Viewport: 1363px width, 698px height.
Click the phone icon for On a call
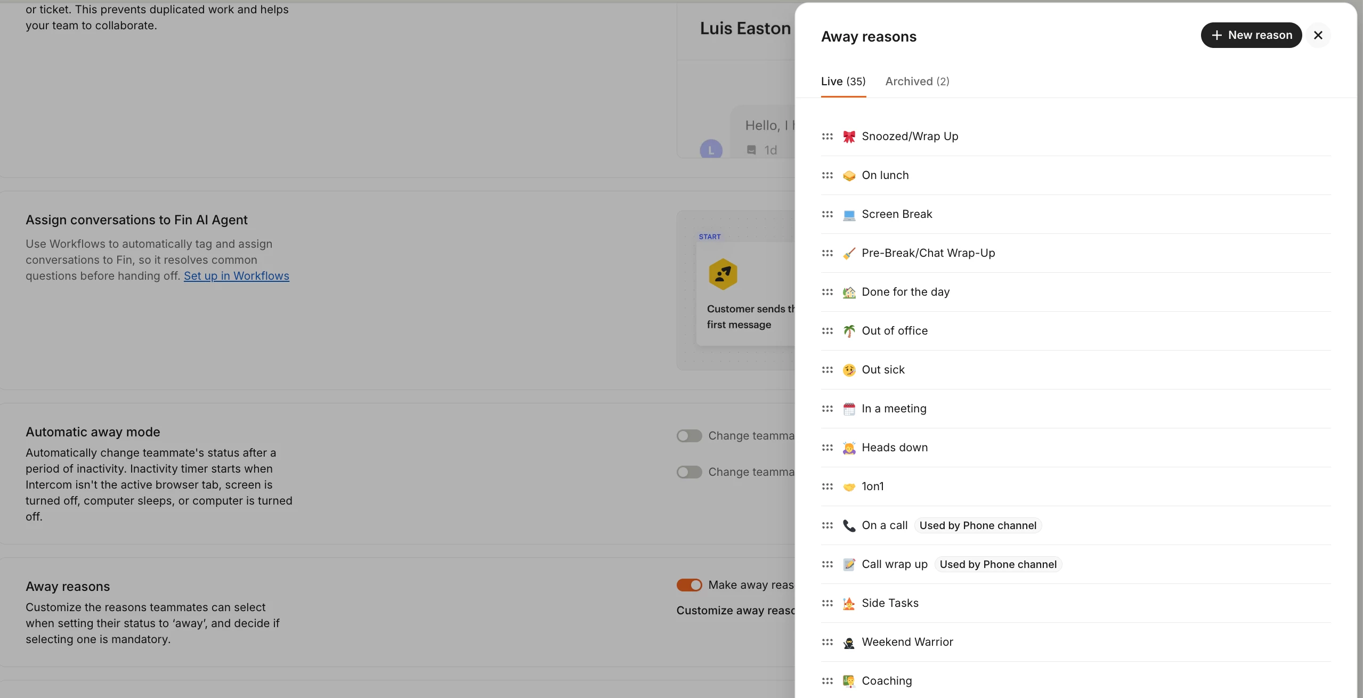pos(849,525)
